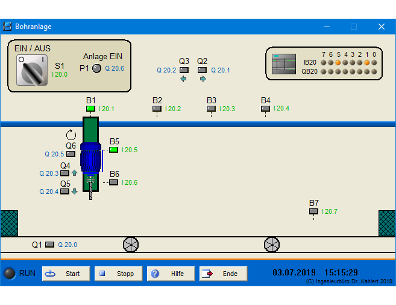Viewport: 396px width, 305px height.
Task: Click the left arrow under Q3
Action: [x=184, y=79]
